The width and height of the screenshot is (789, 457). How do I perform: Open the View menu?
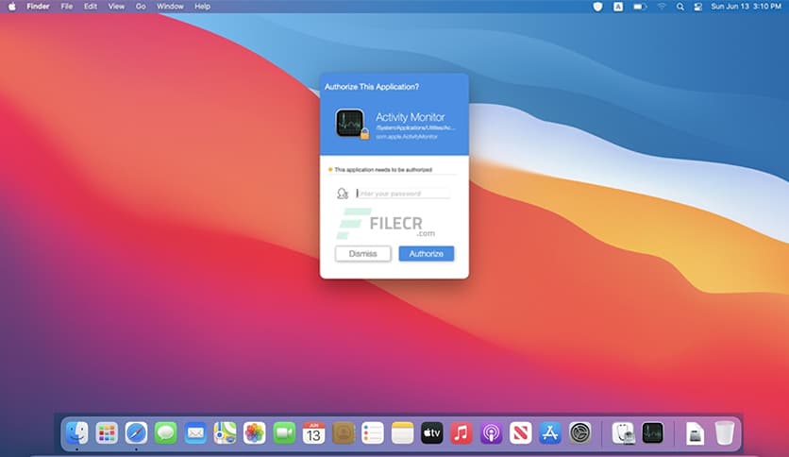click(116, 7)
